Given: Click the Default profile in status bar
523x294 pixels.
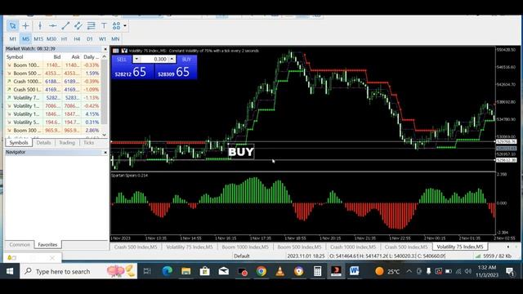Looking at the screenshot, I should click(242, 256).
